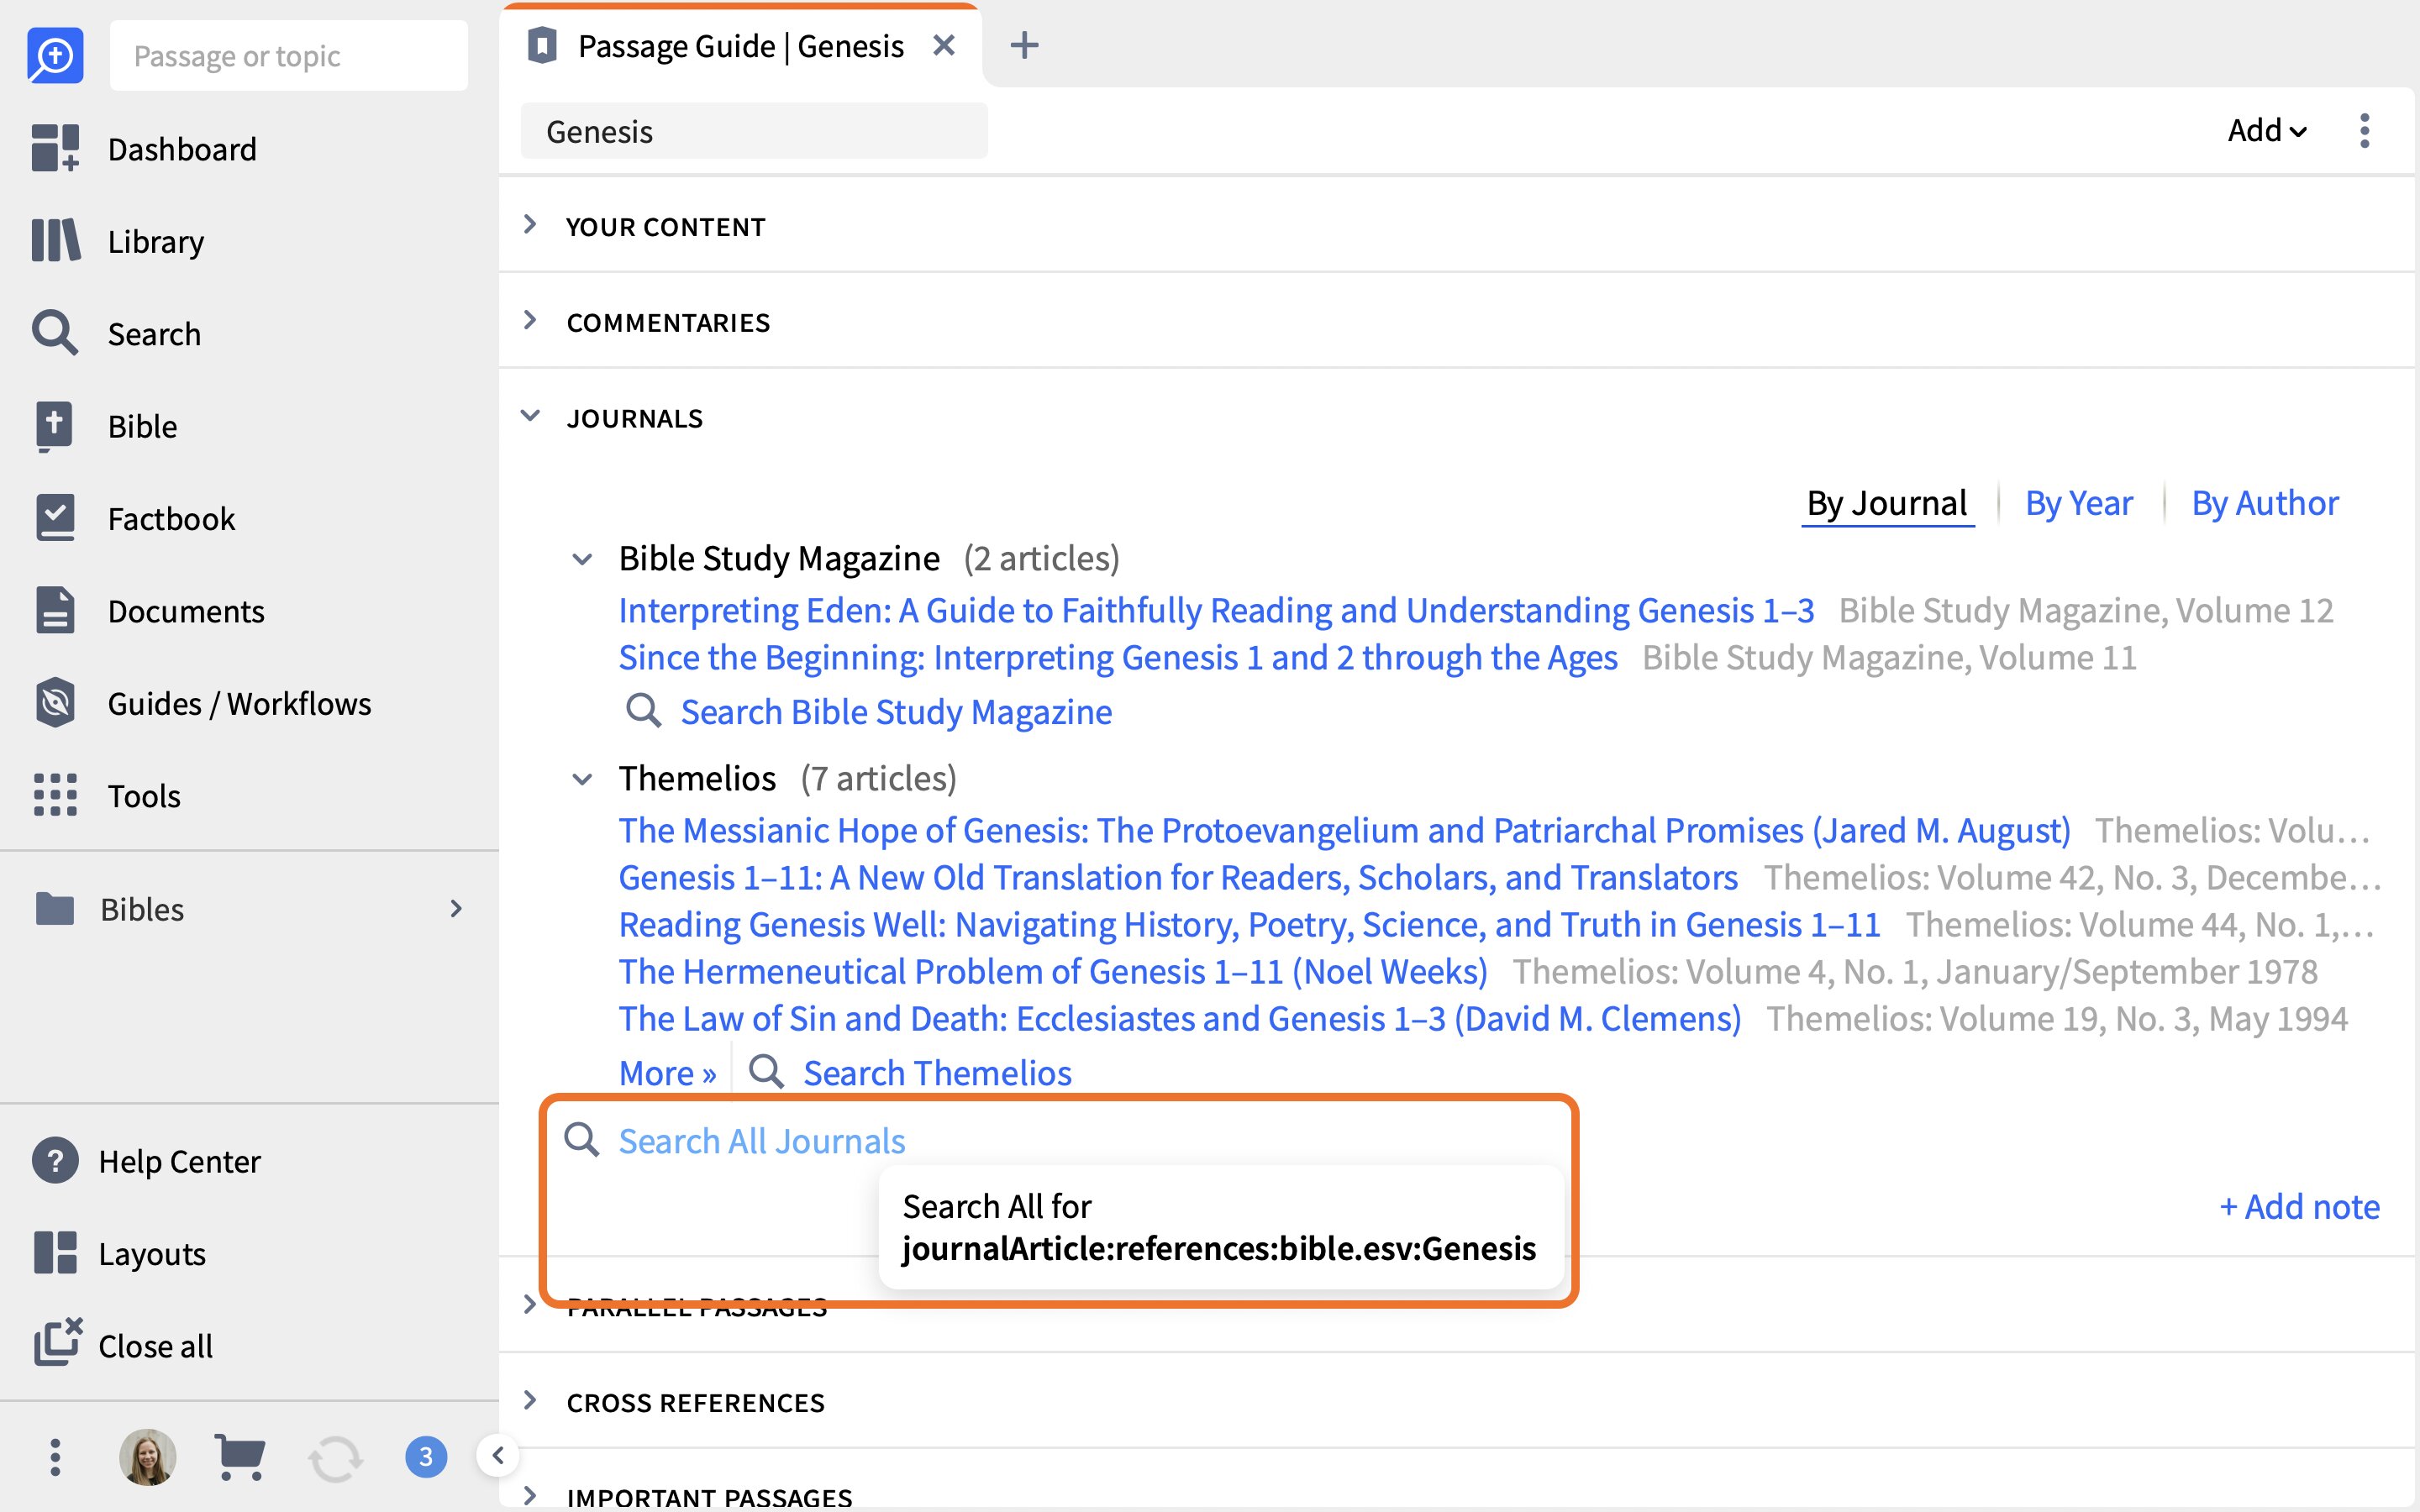The image size is (2420, 1512).
Task: Switch to the By Year view
Action: pyautogui.click(x=2079, y=503)
